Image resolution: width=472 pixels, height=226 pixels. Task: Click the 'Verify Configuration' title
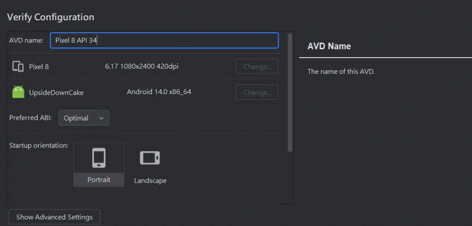(51, 17)
